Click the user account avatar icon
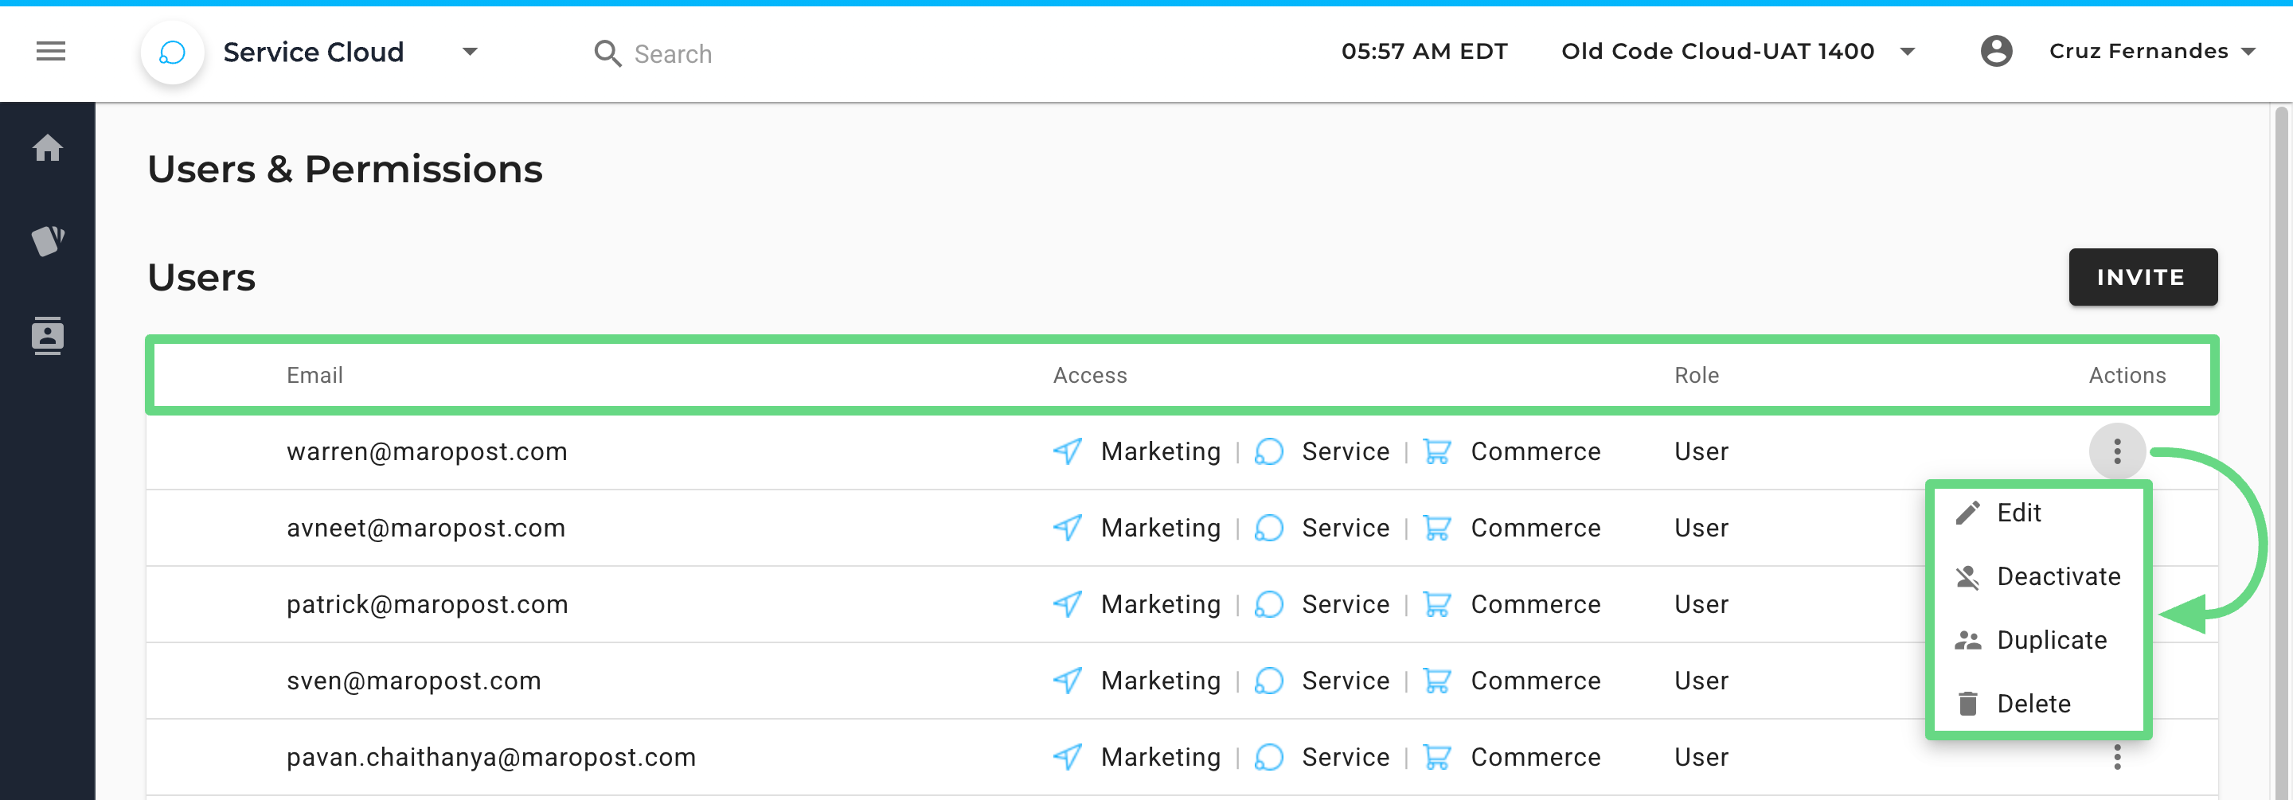This screenshot has height=800, width=2293. click(1996, 52)
